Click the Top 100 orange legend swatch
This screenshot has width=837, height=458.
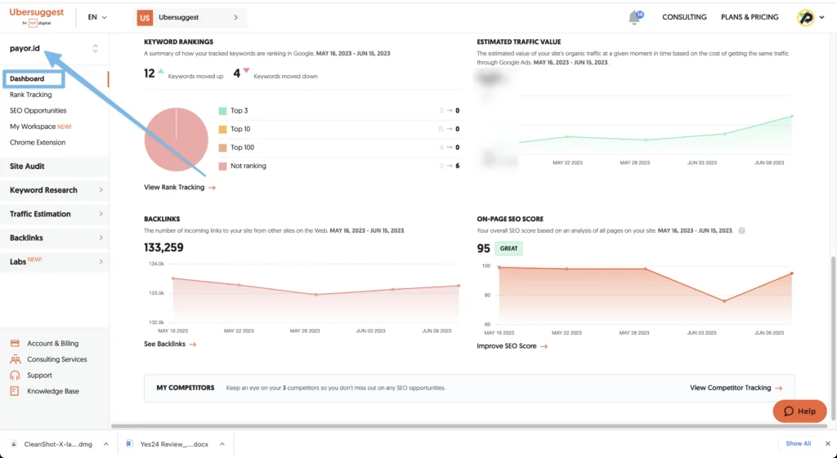(x=222, y=148)
